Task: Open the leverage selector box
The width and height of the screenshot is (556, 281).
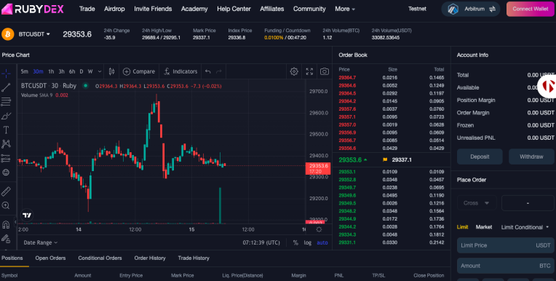Action: [528, 203]
